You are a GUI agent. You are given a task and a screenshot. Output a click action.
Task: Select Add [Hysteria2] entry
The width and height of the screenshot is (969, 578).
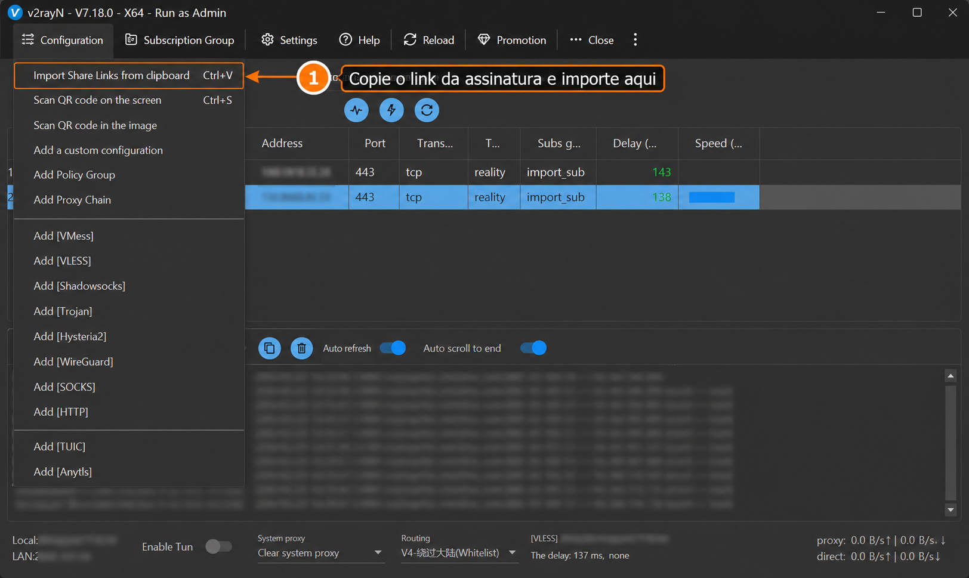[129, 336]
